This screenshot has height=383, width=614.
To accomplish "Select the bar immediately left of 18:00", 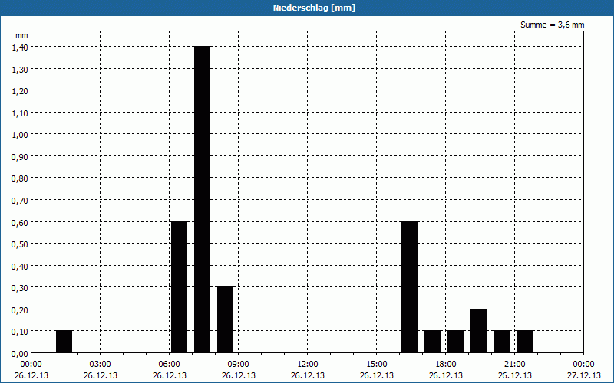I will 432,342.
